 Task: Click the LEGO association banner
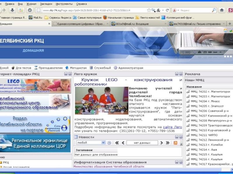pyautogui.click(x=35, y=86)
